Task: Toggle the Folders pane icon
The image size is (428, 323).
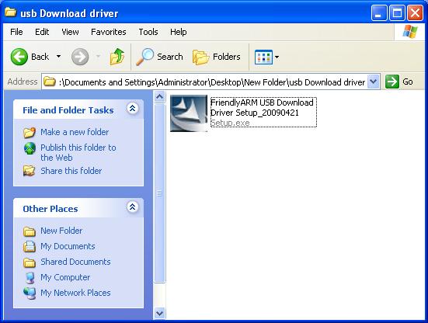Action: (x=200, y=57)
